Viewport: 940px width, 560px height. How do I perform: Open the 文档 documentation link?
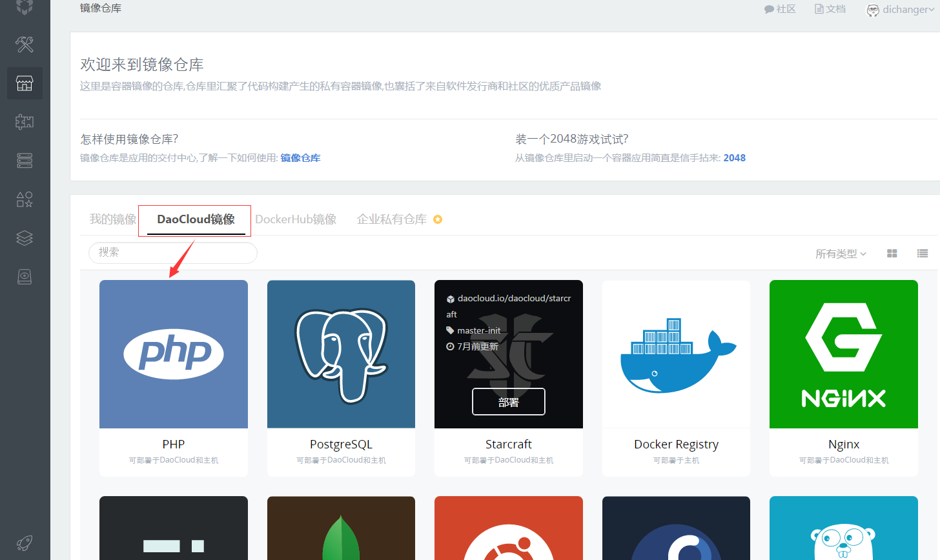830,9
